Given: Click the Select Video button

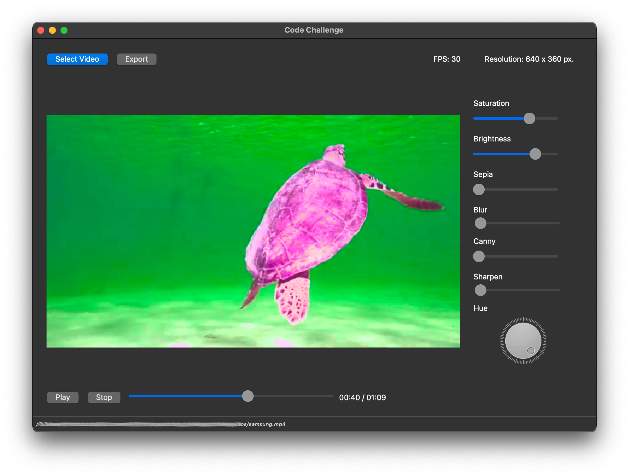Looking at the screenshot, I should [x=77, y=59].
